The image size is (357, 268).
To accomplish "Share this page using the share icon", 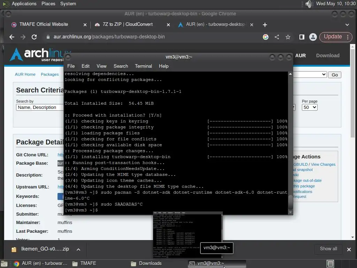I will tap(276, 37).
